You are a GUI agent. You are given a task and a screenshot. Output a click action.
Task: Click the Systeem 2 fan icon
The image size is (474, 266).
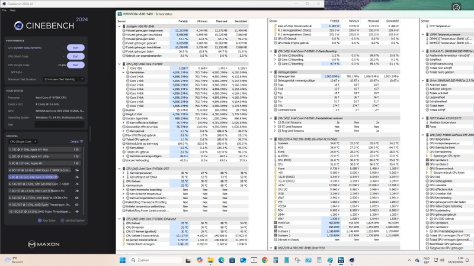tap(276, 231)
